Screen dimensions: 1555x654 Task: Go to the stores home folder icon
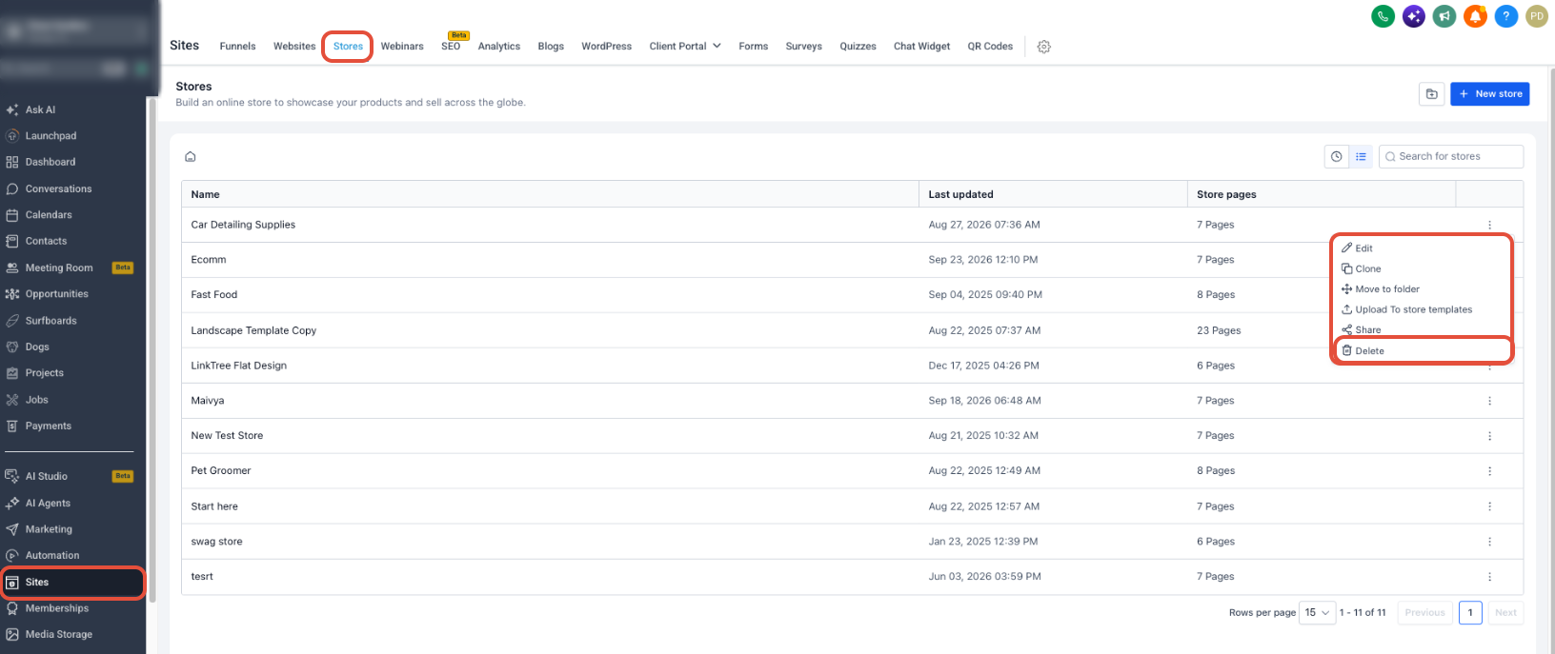pos(191,156)
